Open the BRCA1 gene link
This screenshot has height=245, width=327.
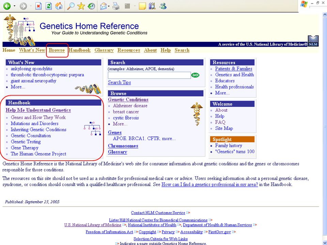(136, 138)
